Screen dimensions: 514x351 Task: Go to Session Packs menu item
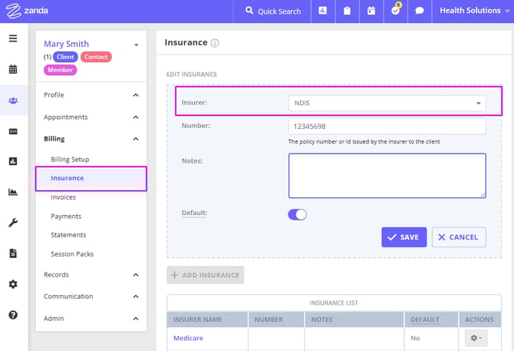point(72,254)
